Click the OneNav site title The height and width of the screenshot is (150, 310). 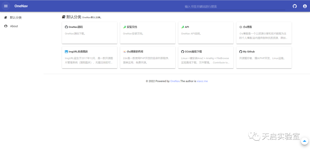click(x=21, y=6)
